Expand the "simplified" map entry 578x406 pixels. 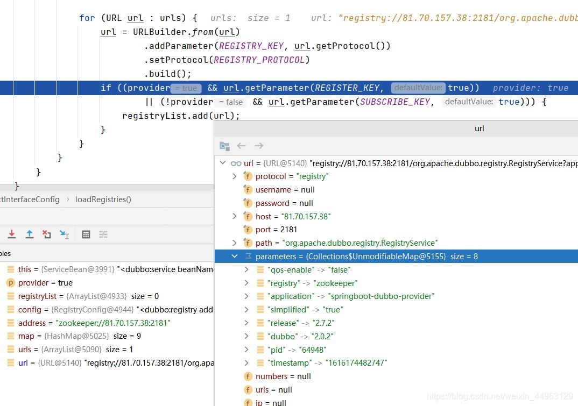click(246, 309)
